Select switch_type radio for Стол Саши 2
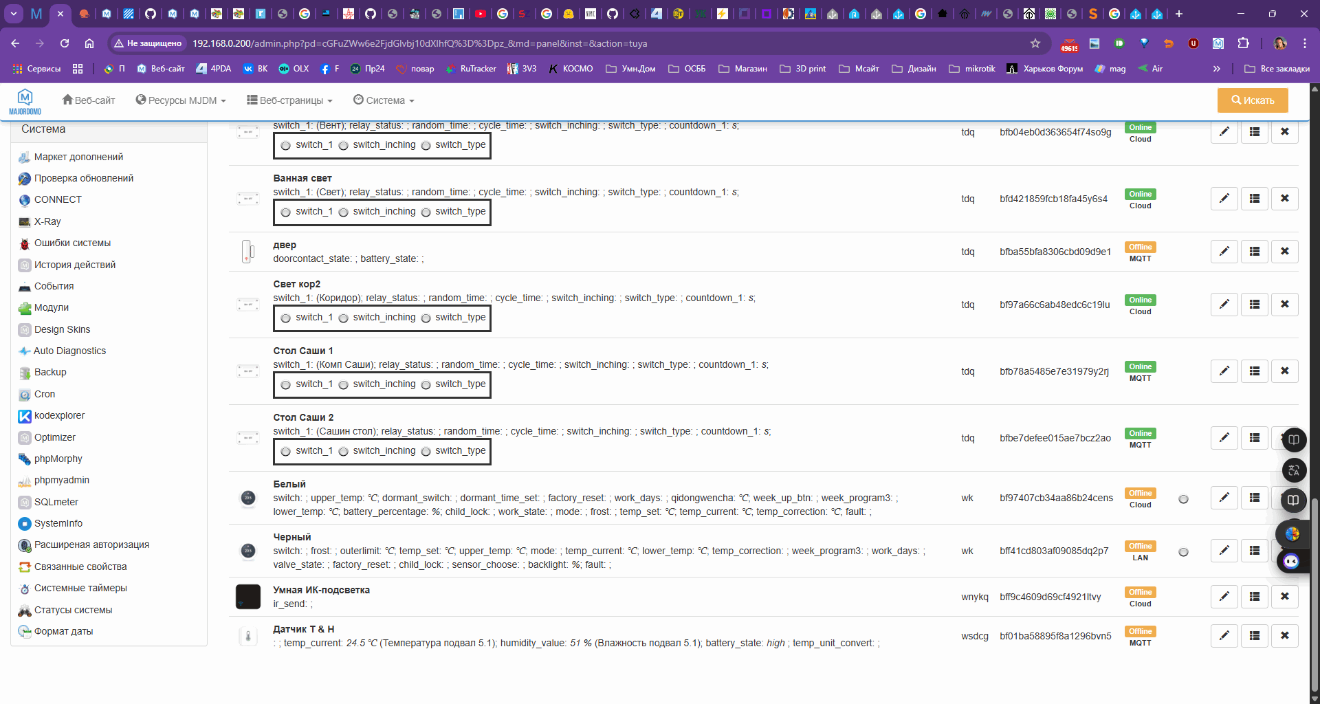This screenshot has height=704, width=1320. click(x=426, y=452)
